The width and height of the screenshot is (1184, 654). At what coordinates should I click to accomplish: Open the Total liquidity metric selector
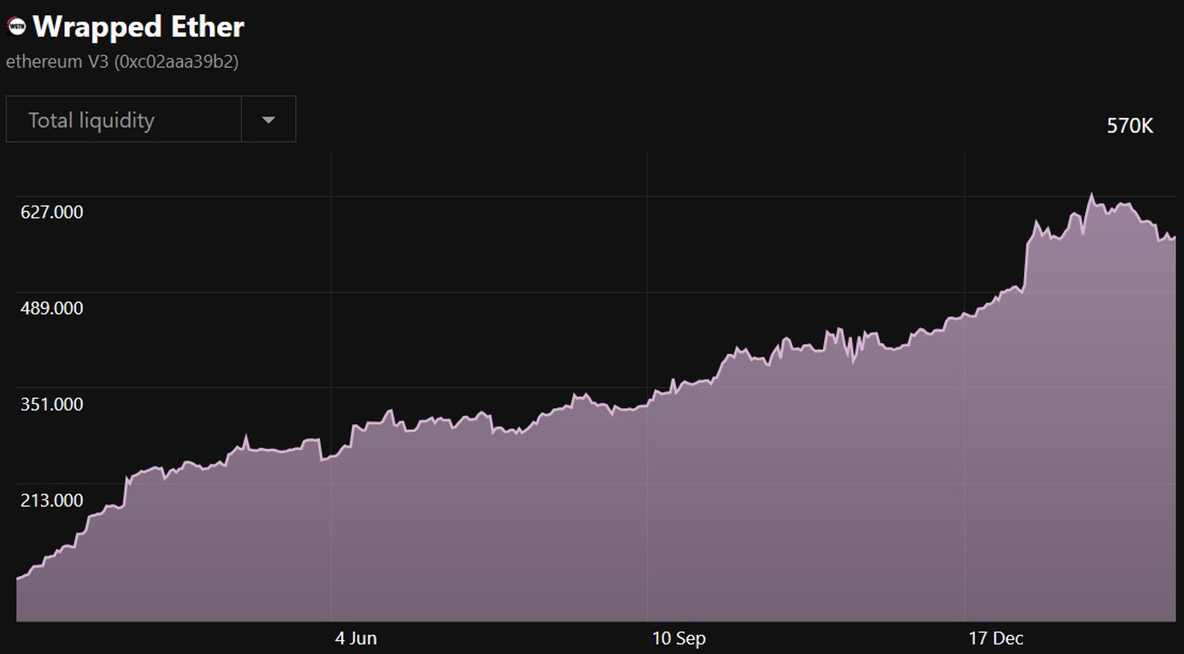click(124, 120)
